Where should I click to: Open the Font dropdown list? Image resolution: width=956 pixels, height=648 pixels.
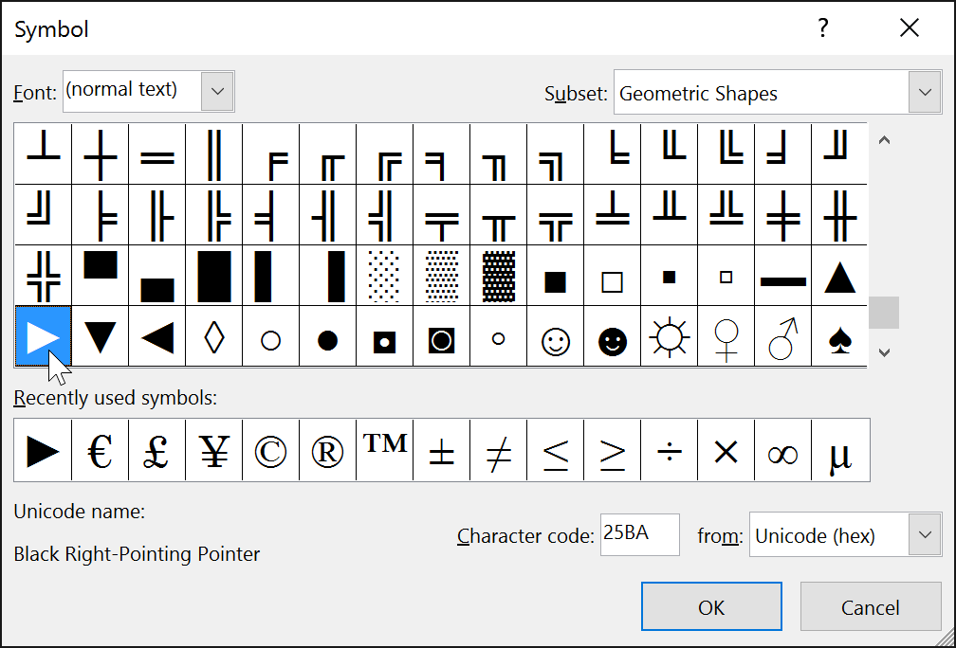pos(217,91)
